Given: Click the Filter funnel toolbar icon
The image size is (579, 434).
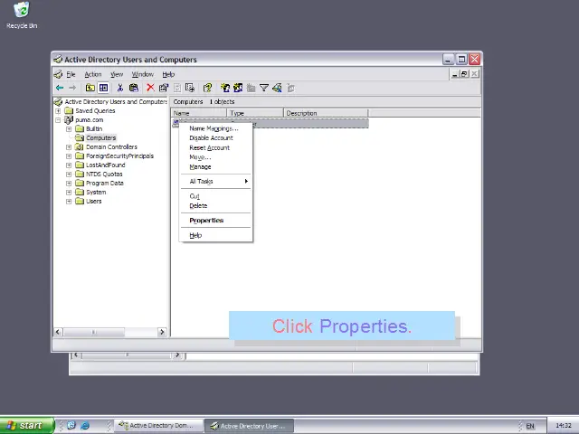Looking at the screenshot, I should coord(264,88).
